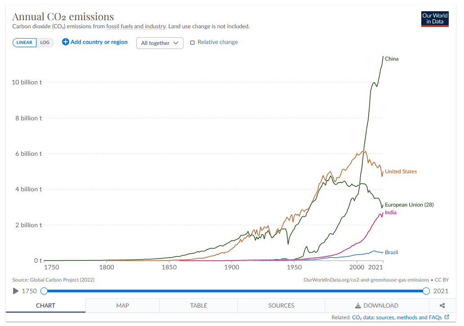
Task: Open the All together dropdown
Action: [160, 43]
